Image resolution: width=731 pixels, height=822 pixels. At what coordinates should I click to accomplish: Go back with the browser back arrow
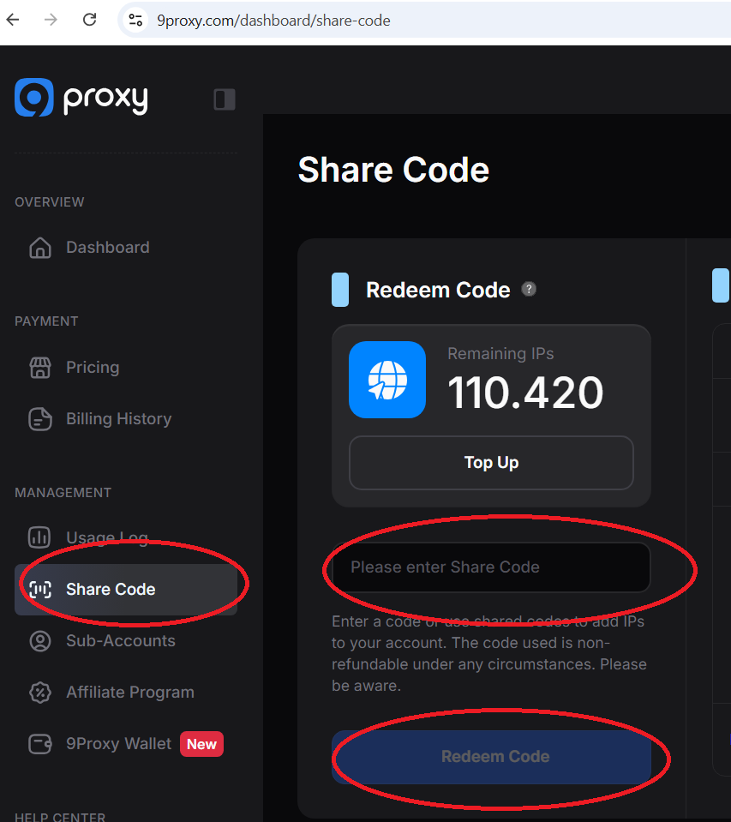(x=14, y=20)
